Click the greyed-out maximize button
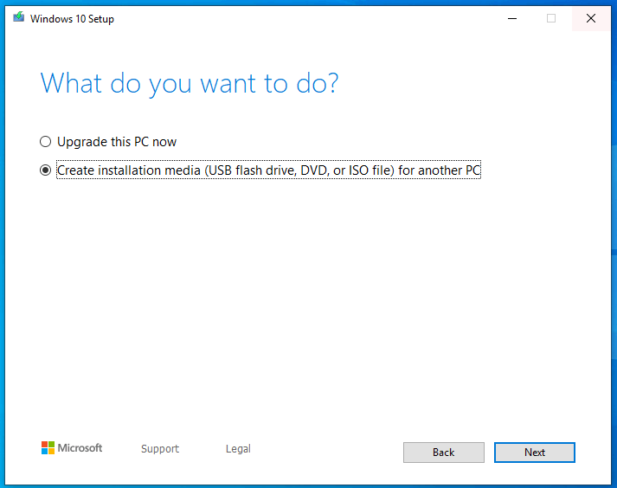 [551, 18]
